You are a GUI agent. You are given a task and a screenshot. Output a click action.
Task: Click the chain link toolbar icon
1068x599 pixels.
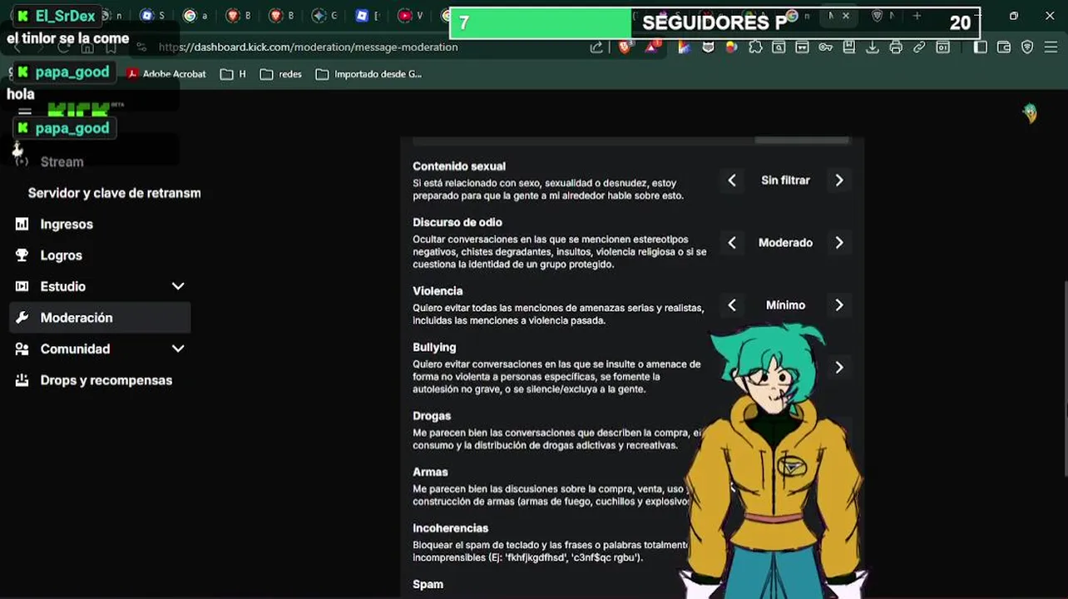919,47
